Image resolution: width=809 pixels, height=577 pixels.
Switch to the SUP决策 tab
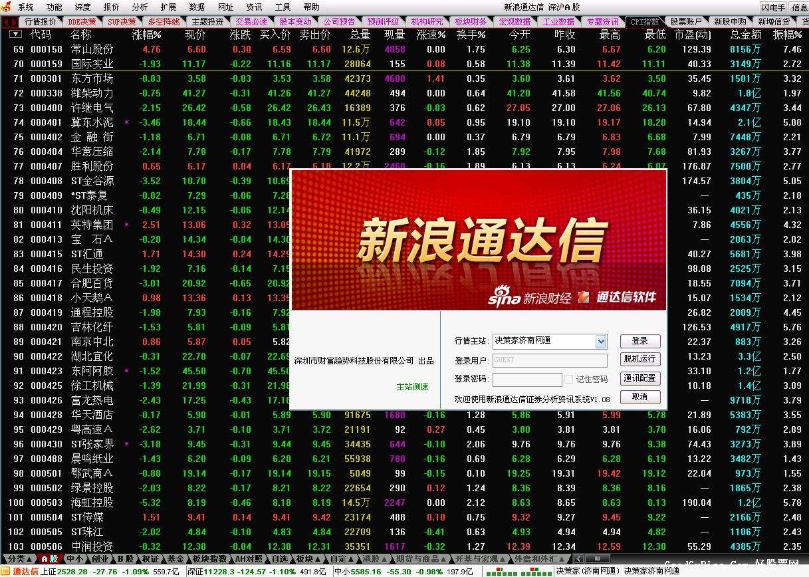click(x=122, y=21)
